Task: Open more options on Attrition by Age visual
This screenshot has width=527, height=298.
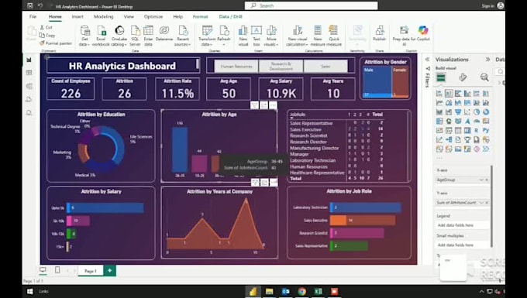Action: [274, 105]
